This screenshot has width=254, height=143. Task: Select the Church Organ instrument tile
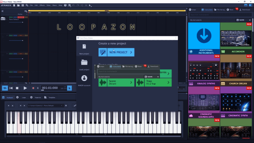pos(236,70)
